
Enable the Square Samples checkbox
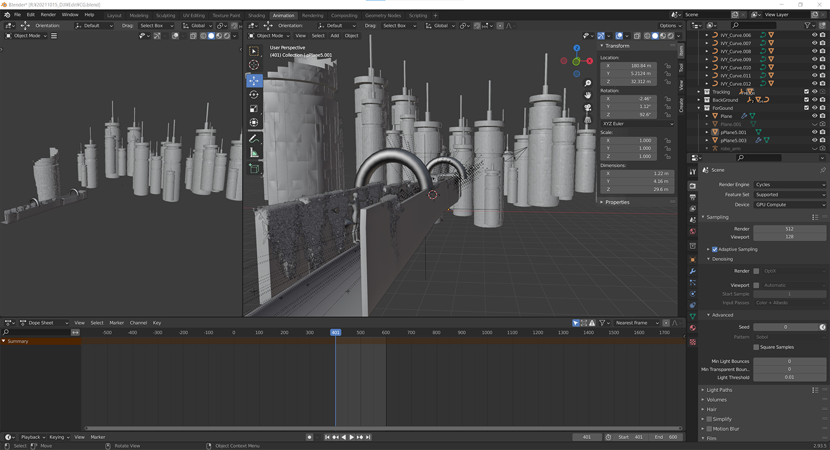pyautogui.click(x=756, y=347)
